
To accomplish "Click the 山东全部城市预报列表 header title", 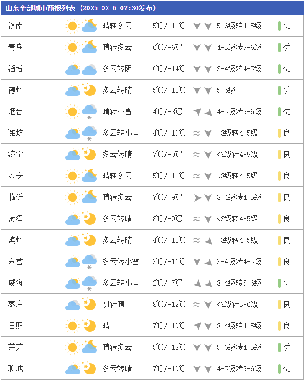I will (x=42, y=8).
